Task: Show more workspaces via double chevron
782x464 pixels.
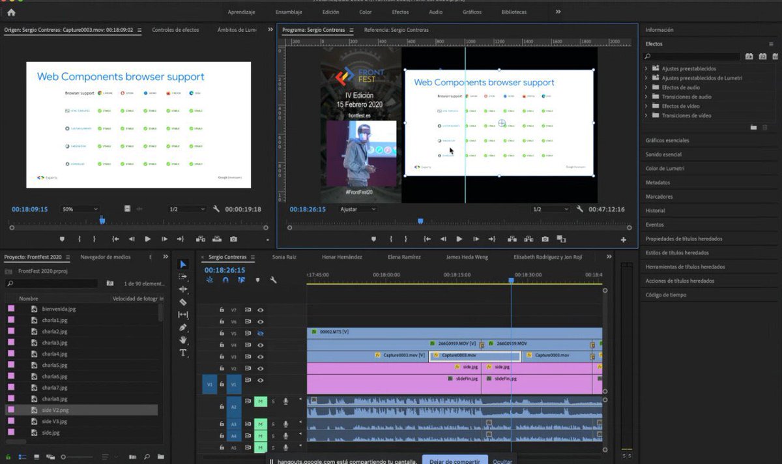Action: pyautogui.click(x=558, y=12)
